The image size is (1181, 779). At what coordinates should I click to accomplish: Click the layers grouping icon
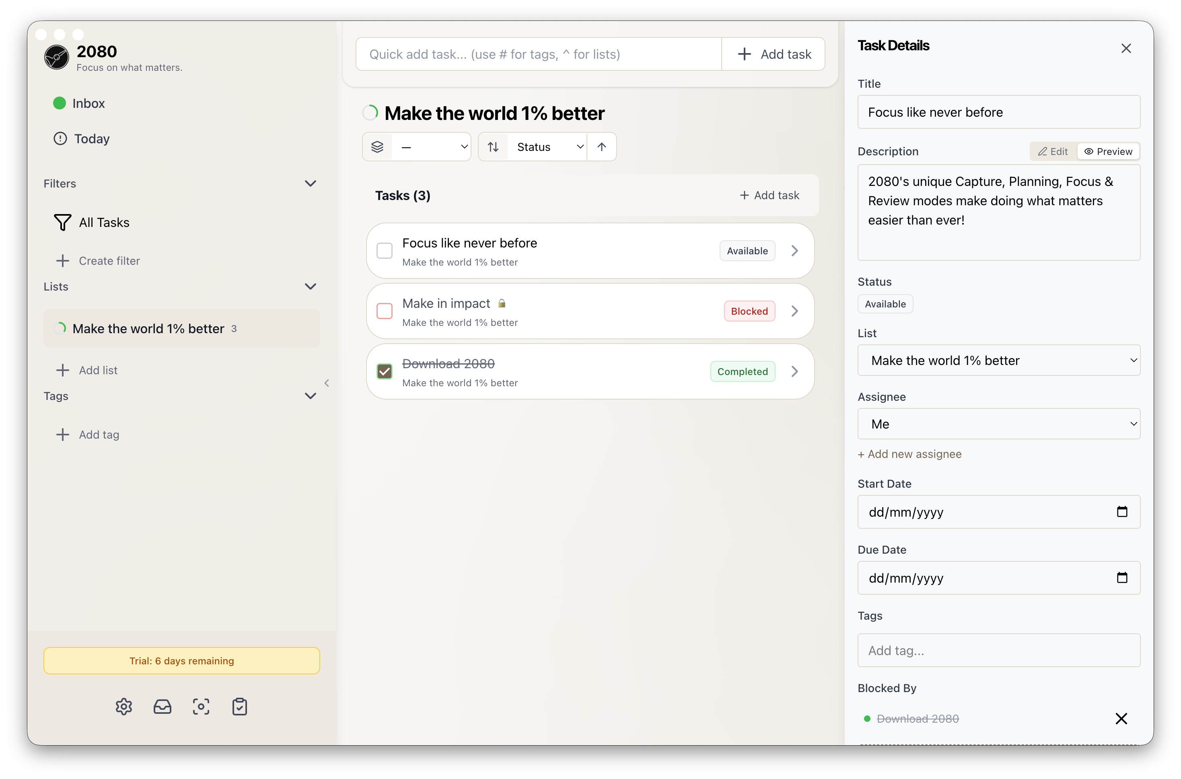[x=377, y=146]
